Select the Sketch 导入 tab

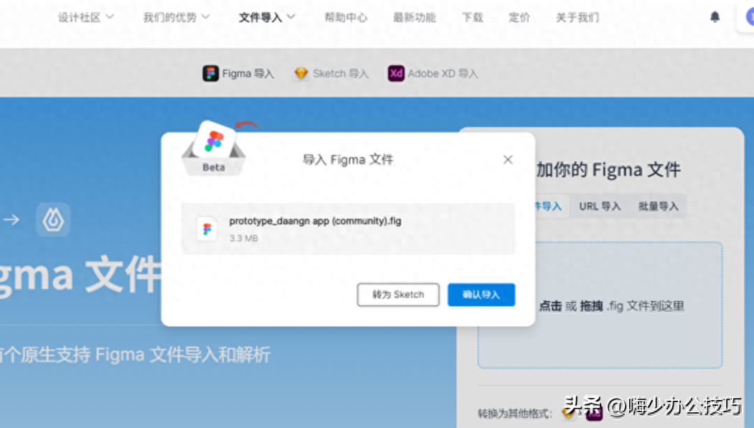tap(331, 74)
